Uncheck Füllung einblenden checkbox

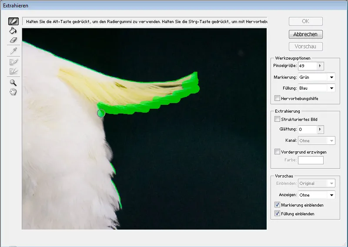pos(277,214)
